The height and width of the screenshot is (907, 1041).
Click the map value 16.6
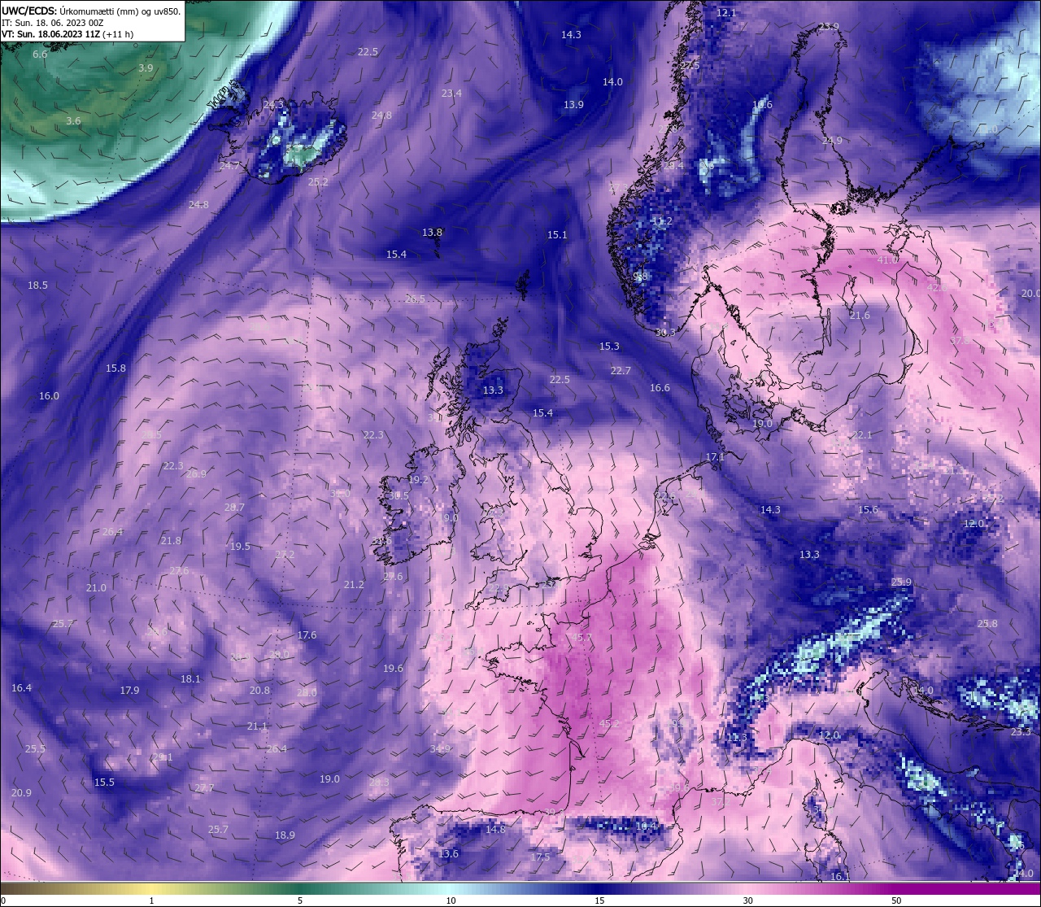[x=660, y=388]
